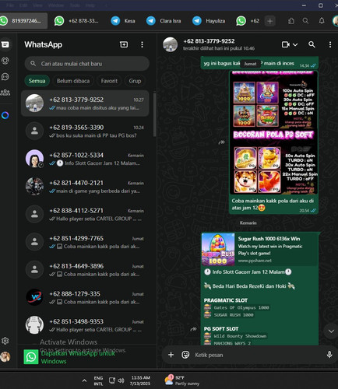Record a voice message microphone

tap(329, 355)
